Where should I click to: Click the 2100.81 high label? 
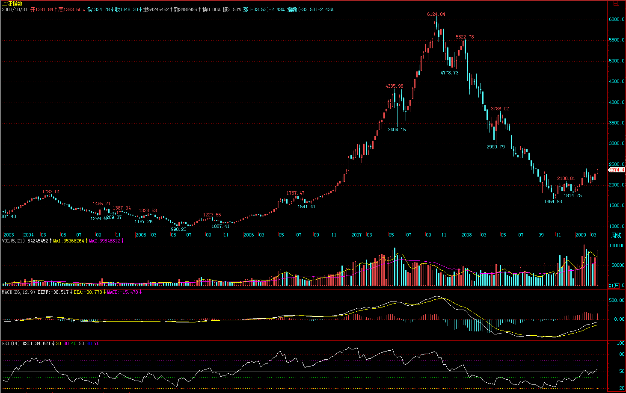click(566, 179)
